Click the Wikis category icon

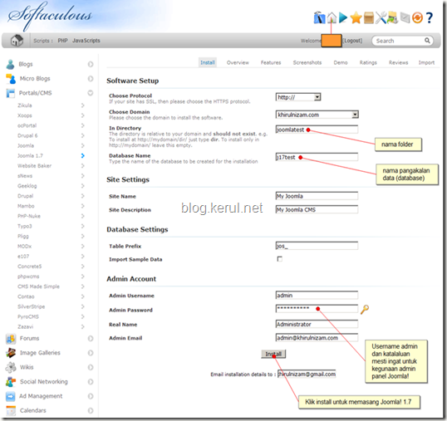pyautogui.click(x=11, y=367)
